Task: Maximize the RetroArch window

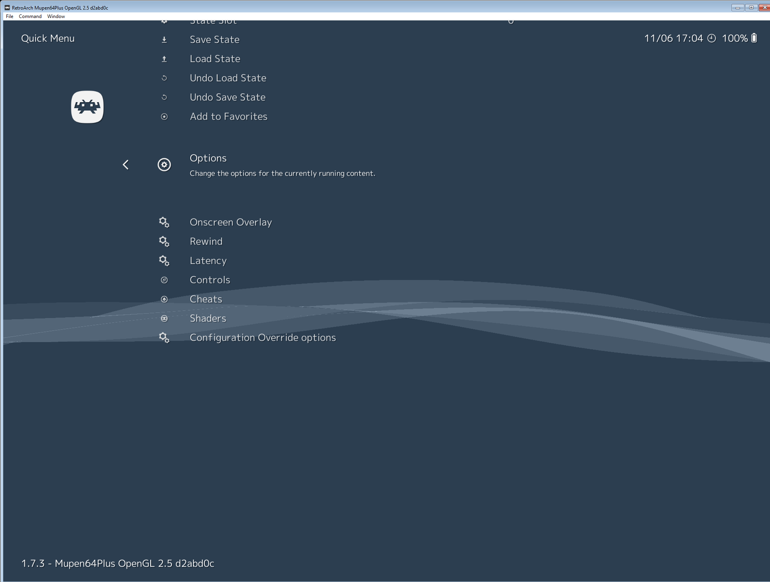Action: point(751,8)
